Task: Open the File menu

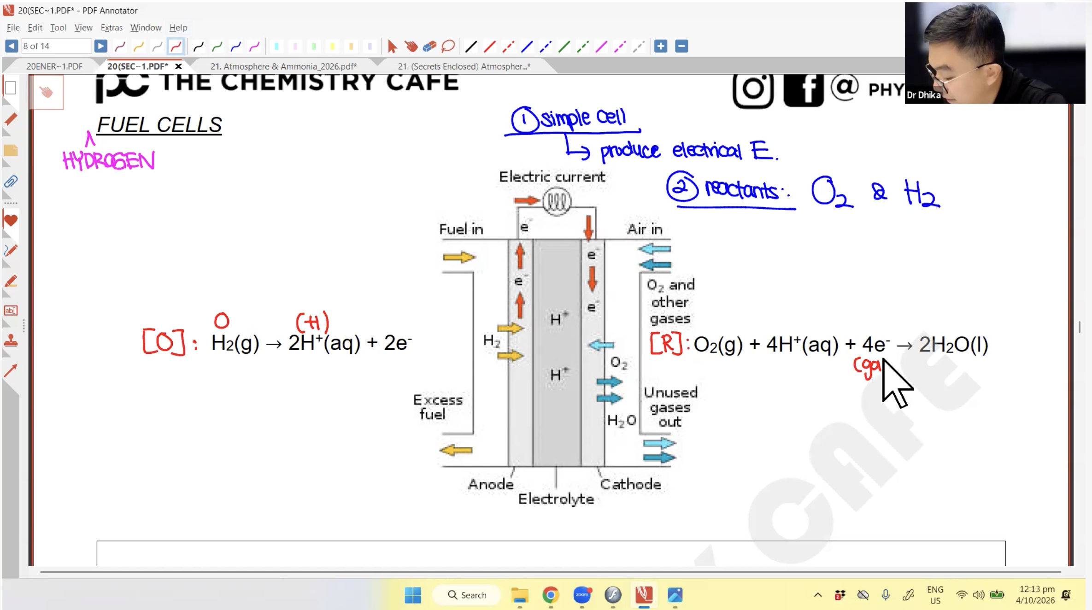Action: [x=13, y=28]
